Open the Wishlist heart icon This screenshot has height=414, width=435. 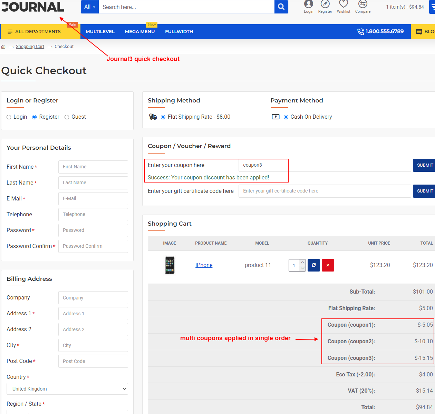pos(343,4)
